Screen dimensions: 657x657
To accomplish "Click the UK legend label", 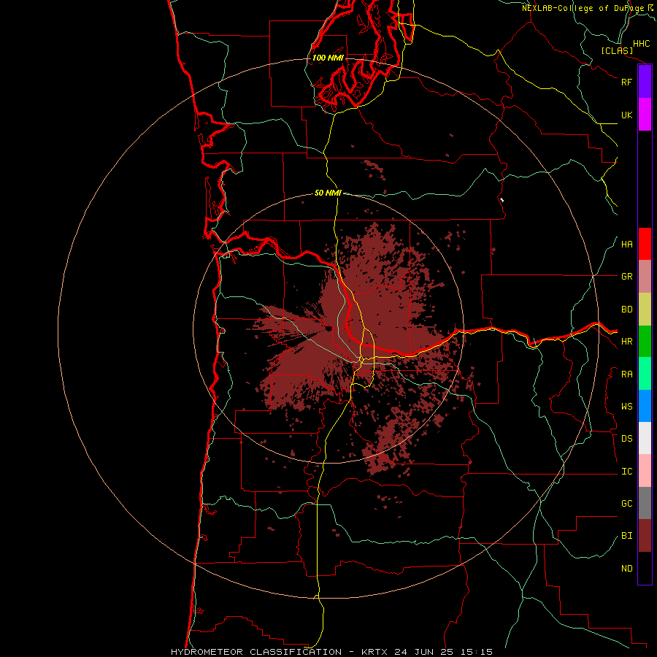I will (x=626, y=115).
